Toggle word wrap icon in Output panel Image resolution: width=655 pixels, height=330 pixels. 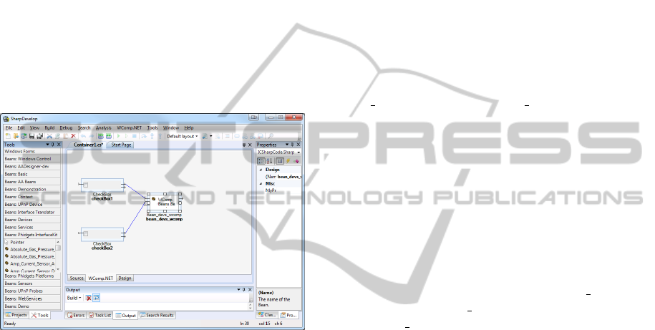coord(97,297)
